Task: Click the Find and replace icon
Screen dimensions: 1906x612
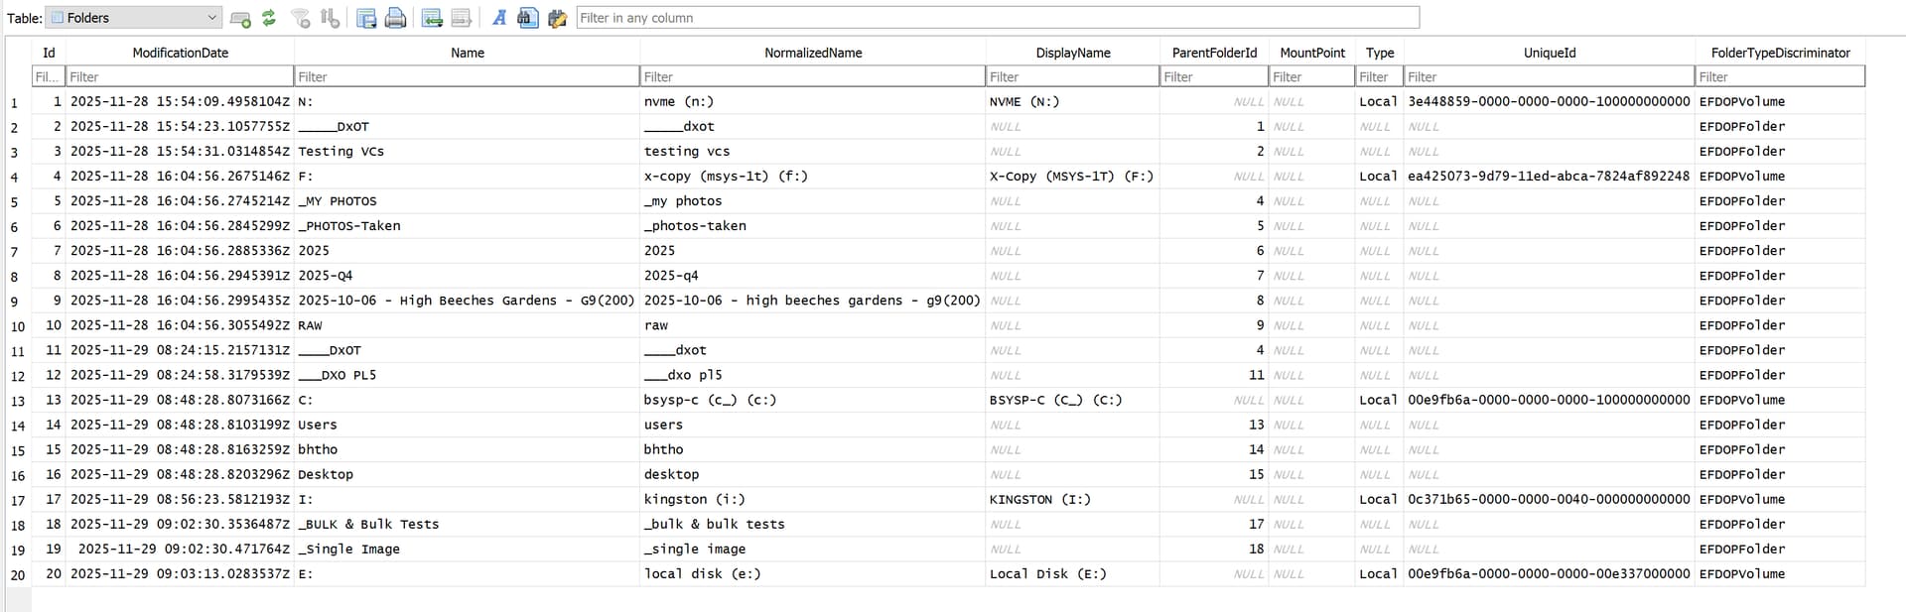Action: [557, 18]
